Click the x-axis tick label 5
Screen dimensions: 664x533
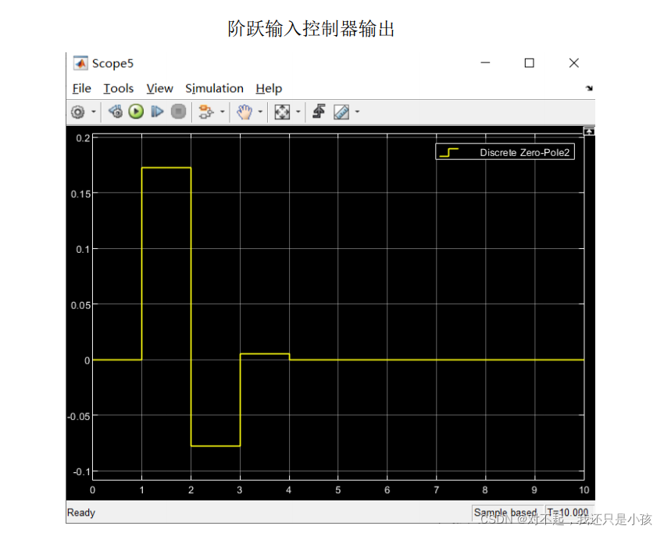338,490
